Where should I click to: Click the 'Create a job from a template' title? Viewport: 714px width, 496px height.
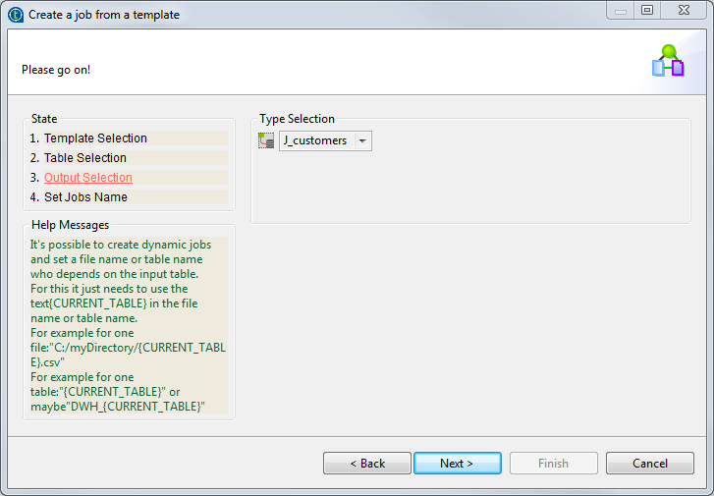click(x=104, y=15)
